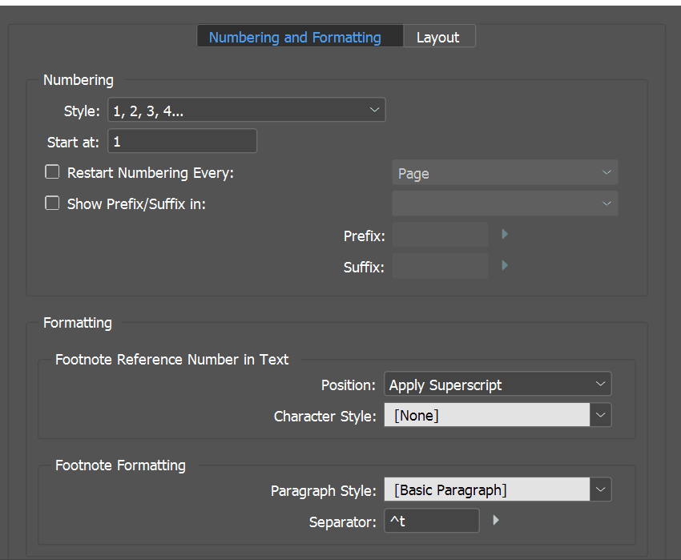Enable Restart Numbering Every checkbox
The image size is (681, 560).
tap(52, 172)
